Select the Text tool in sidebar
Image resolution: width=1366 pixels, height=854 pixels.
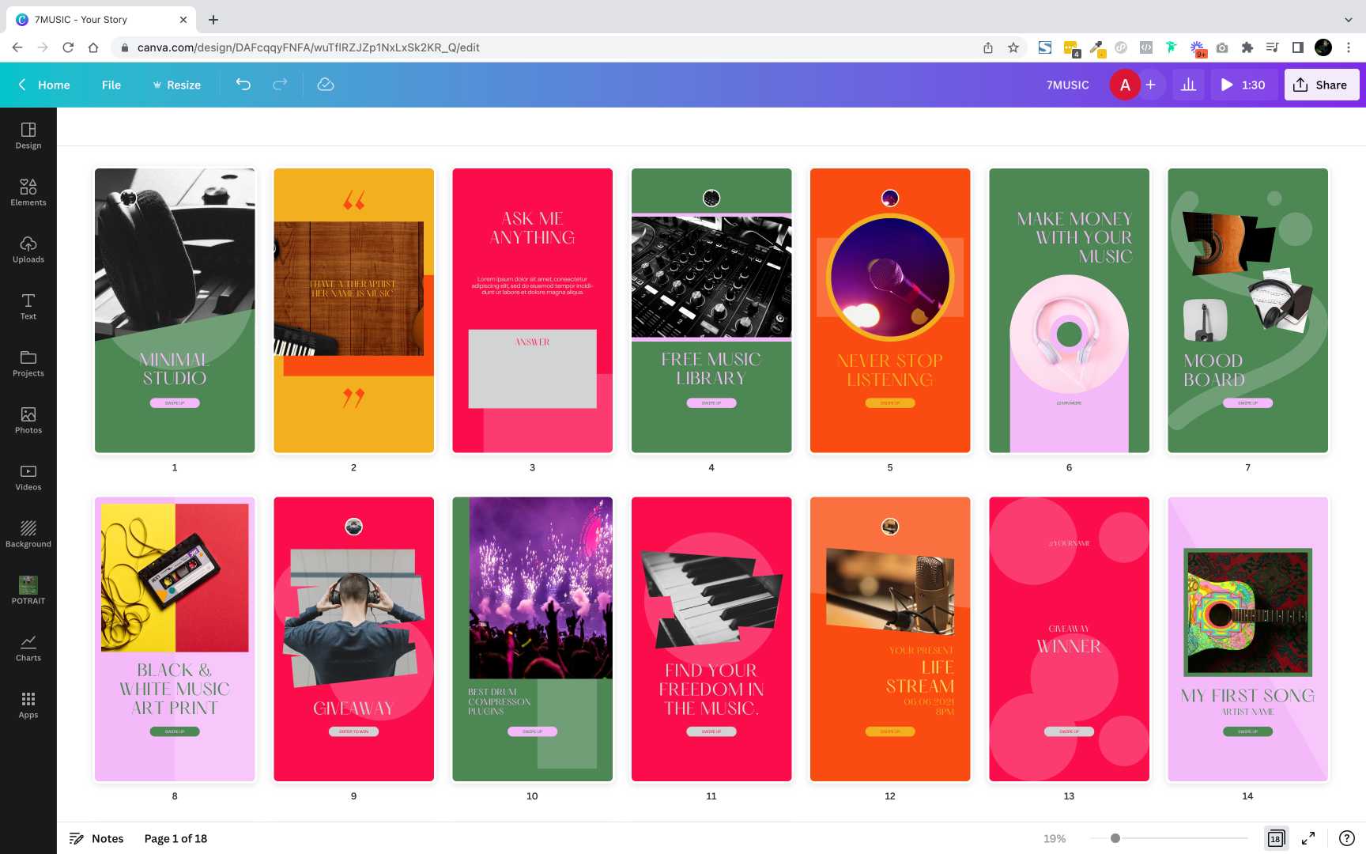pyautogui.click(x=28, y=306)
